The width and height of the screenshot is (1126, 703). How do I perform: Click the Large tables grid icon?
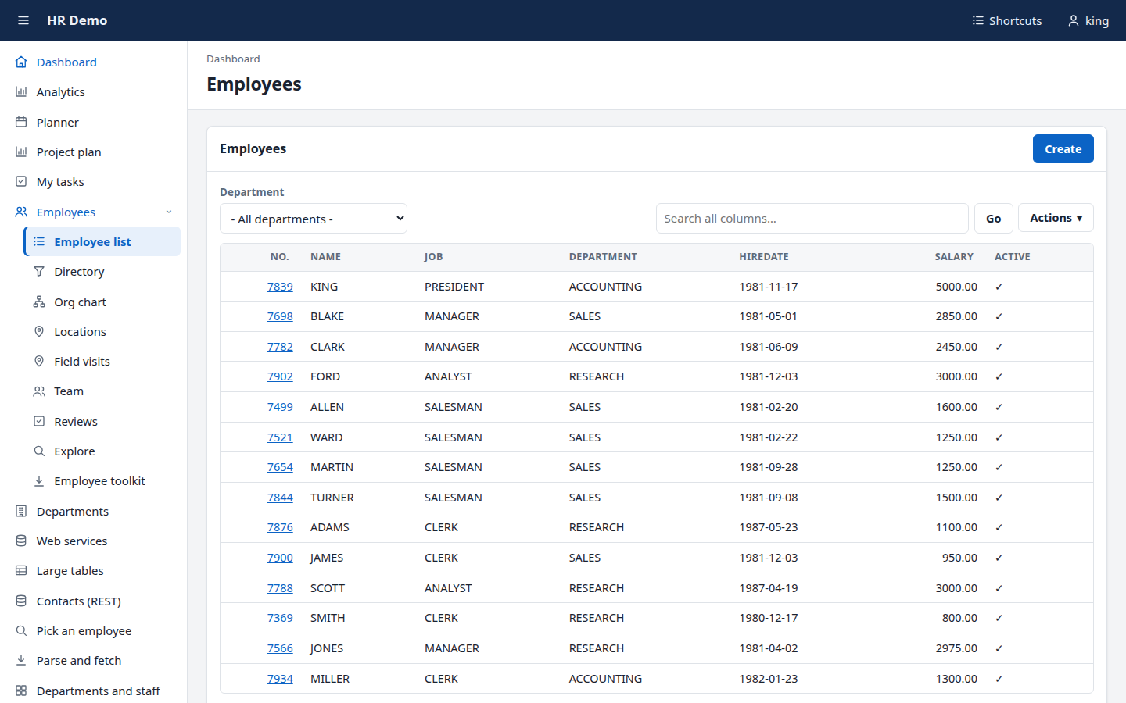click(21, 570)
